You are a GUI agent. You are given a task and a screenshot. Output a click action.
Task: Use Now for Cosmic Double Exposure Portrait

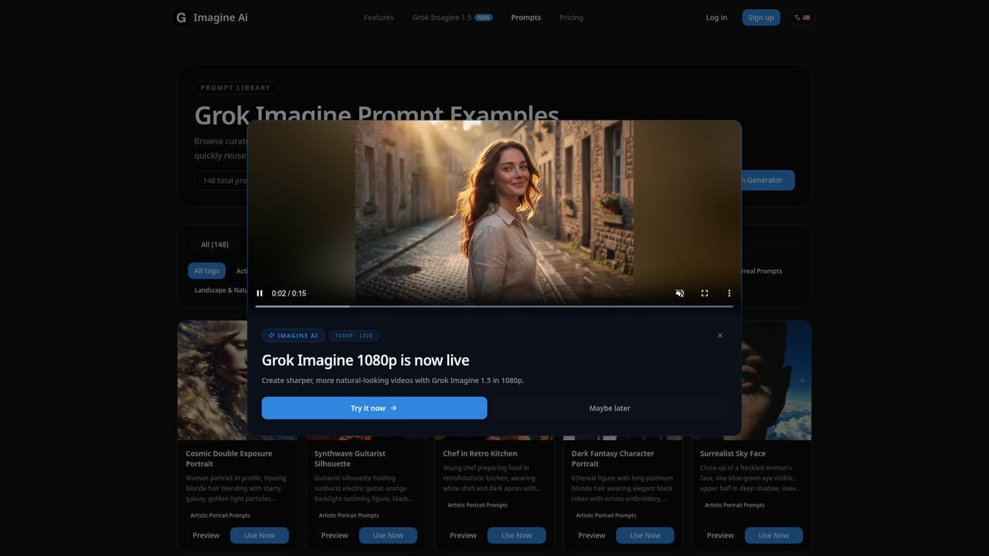coord(260,535)
